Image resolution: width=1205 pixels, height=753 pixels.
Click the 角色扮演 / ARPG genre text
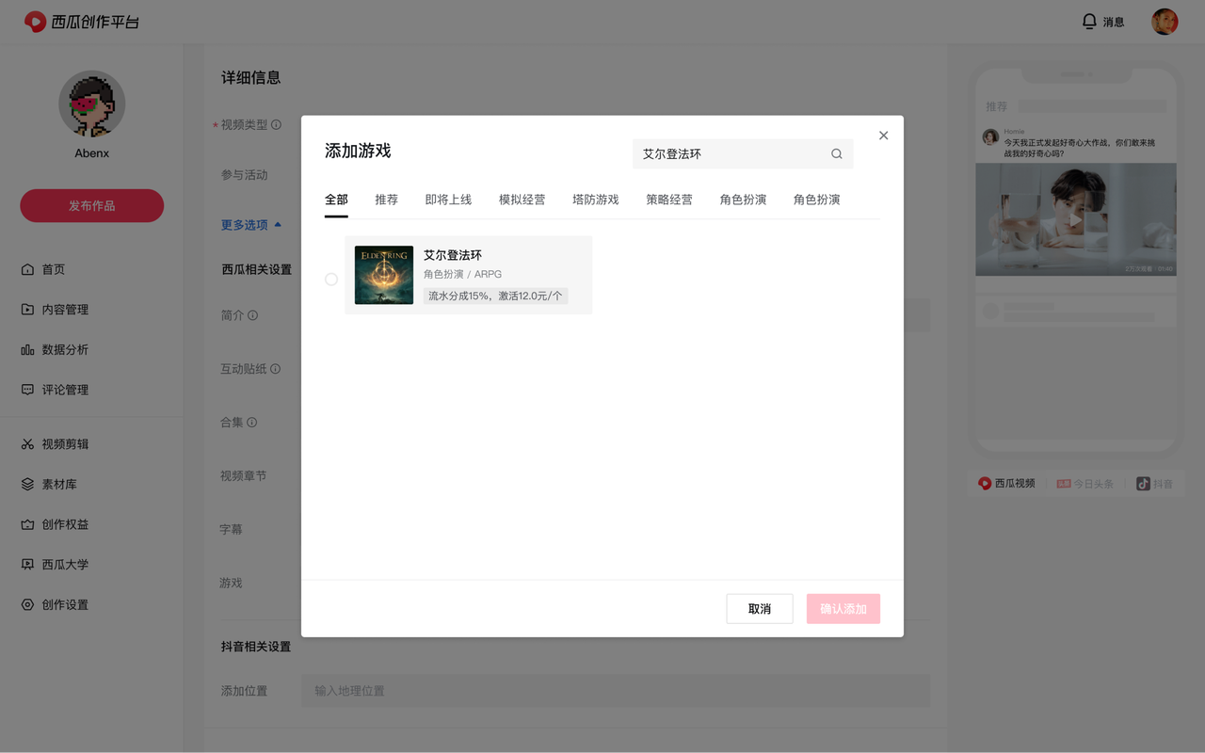pos(462,275)
